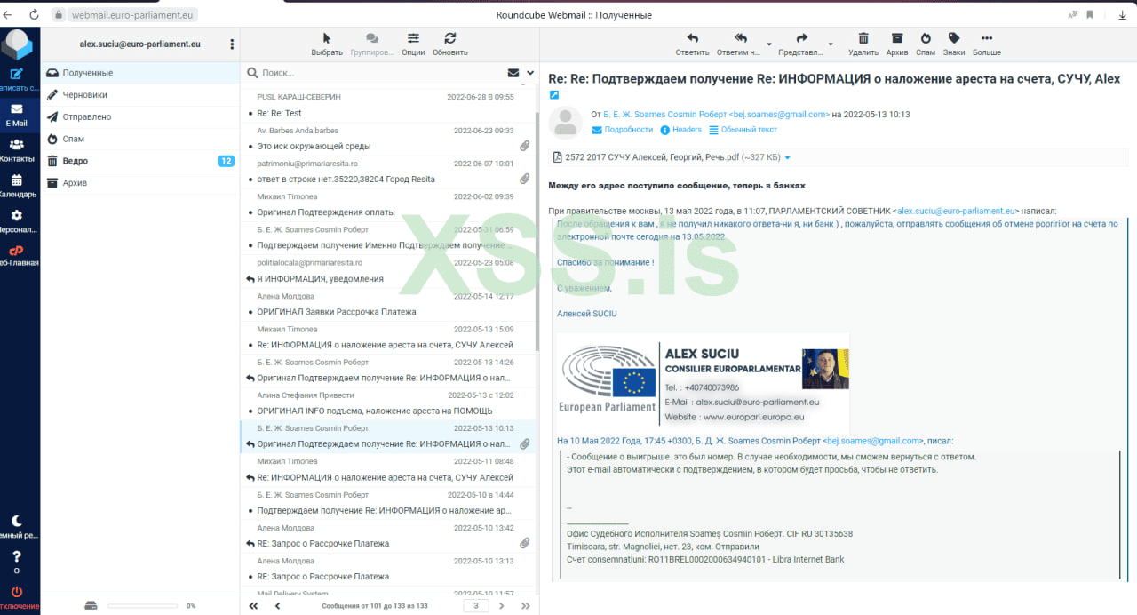Go to last page of messages
Screen dimensions: 1137x615
coord(525,606)
